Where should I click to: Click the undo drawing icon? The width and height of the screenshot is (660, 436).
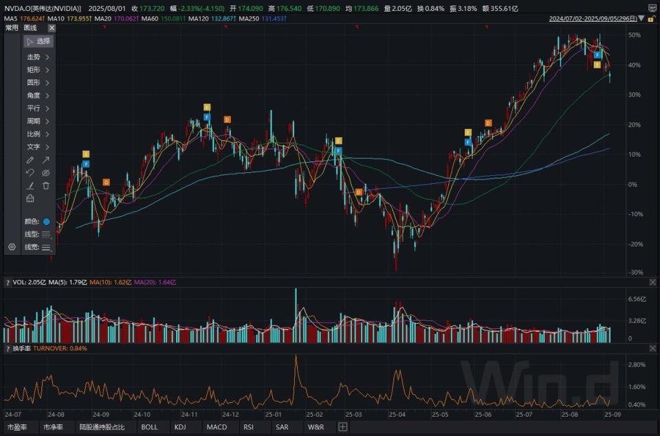30,172
